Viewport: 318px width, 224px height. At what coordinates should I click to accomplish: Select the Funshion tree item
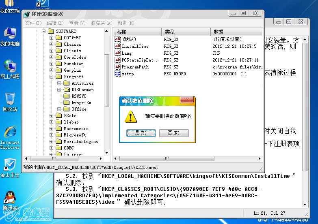74,64
